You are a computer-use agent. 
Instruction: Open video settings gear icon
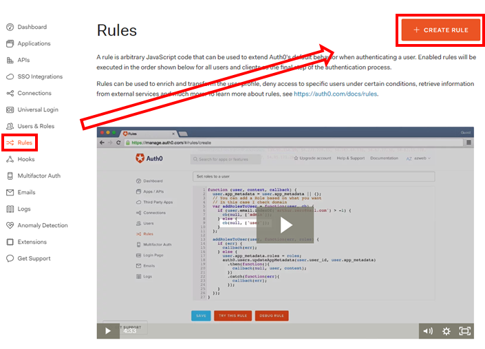click(x=446, y=331)
